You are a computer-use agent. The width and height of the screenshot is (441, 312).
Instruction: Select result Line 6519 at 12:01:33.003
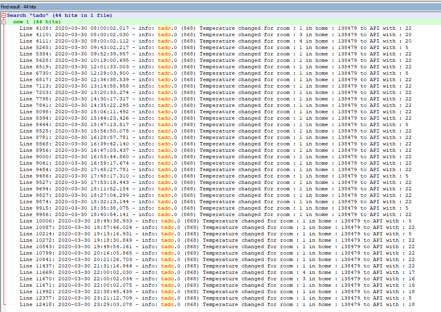(x=215, y=67)
